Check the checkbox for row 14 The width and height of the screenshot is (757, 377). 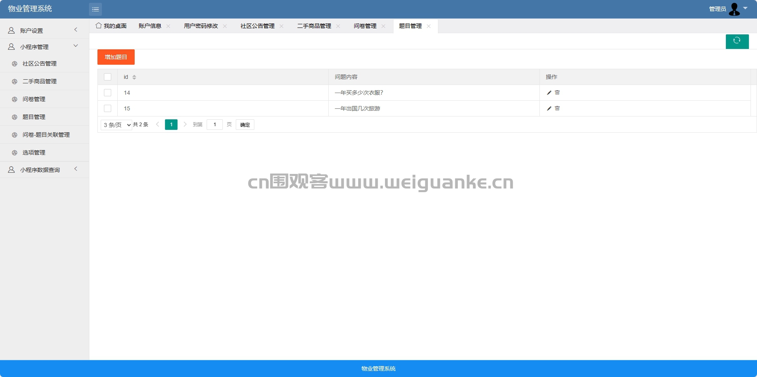(108, 93)
